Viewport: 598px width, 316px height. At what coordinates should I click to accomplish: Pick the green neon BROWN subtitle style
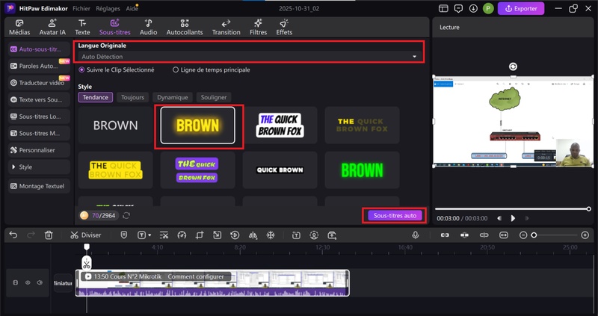362,170
